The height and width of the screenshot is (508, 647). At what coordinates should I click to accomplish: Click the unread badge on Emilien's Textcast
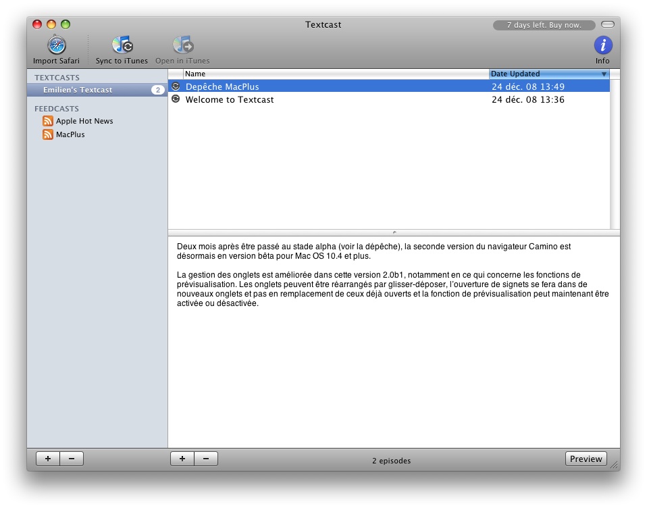click(x=157, y=90)
